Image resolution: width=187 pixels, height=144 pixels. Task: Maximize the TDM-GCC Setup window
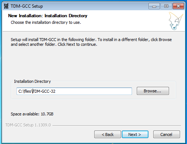click(166, 6)
